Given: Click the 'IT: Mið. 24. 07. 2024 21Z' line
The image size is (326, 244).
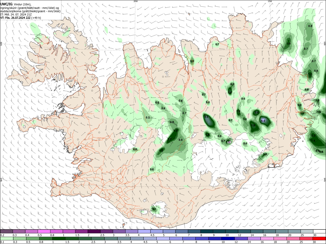Looking at the screenshot, I should tap(16, 14).
